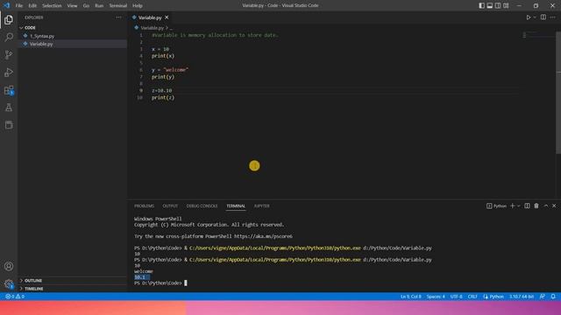
Task: Open the Search view in the activity bar
Action: tap(9, 37)
